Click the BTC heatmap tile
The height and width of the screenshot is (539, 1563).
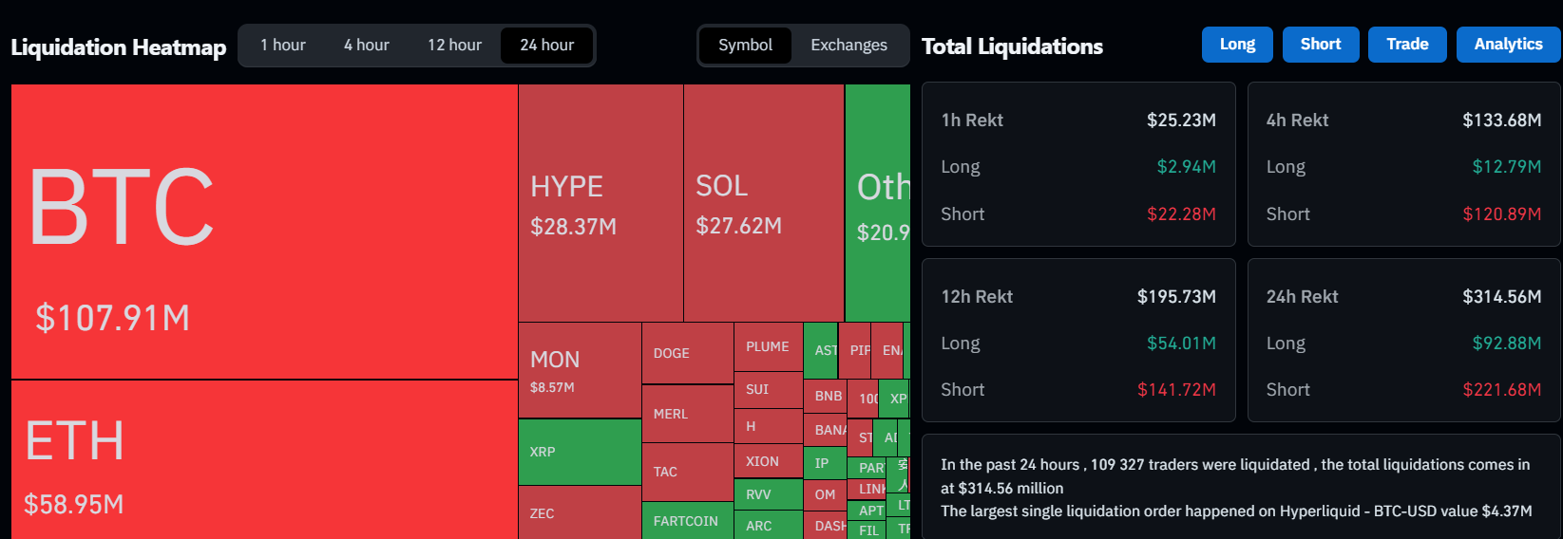tap(264, 232)
